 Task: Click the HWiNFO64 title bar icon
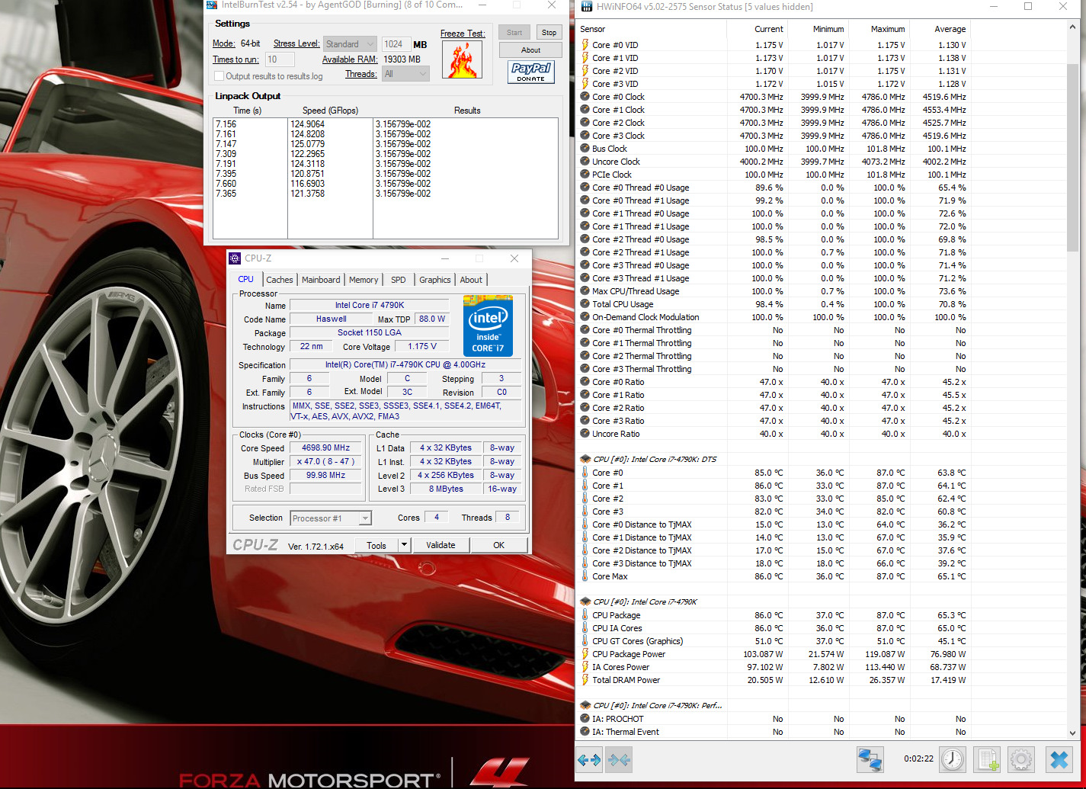tap(587, 7)
